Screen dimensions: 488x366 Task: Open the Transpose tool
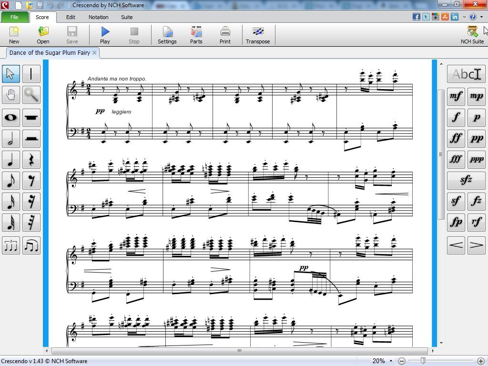(x=258, y=34)
